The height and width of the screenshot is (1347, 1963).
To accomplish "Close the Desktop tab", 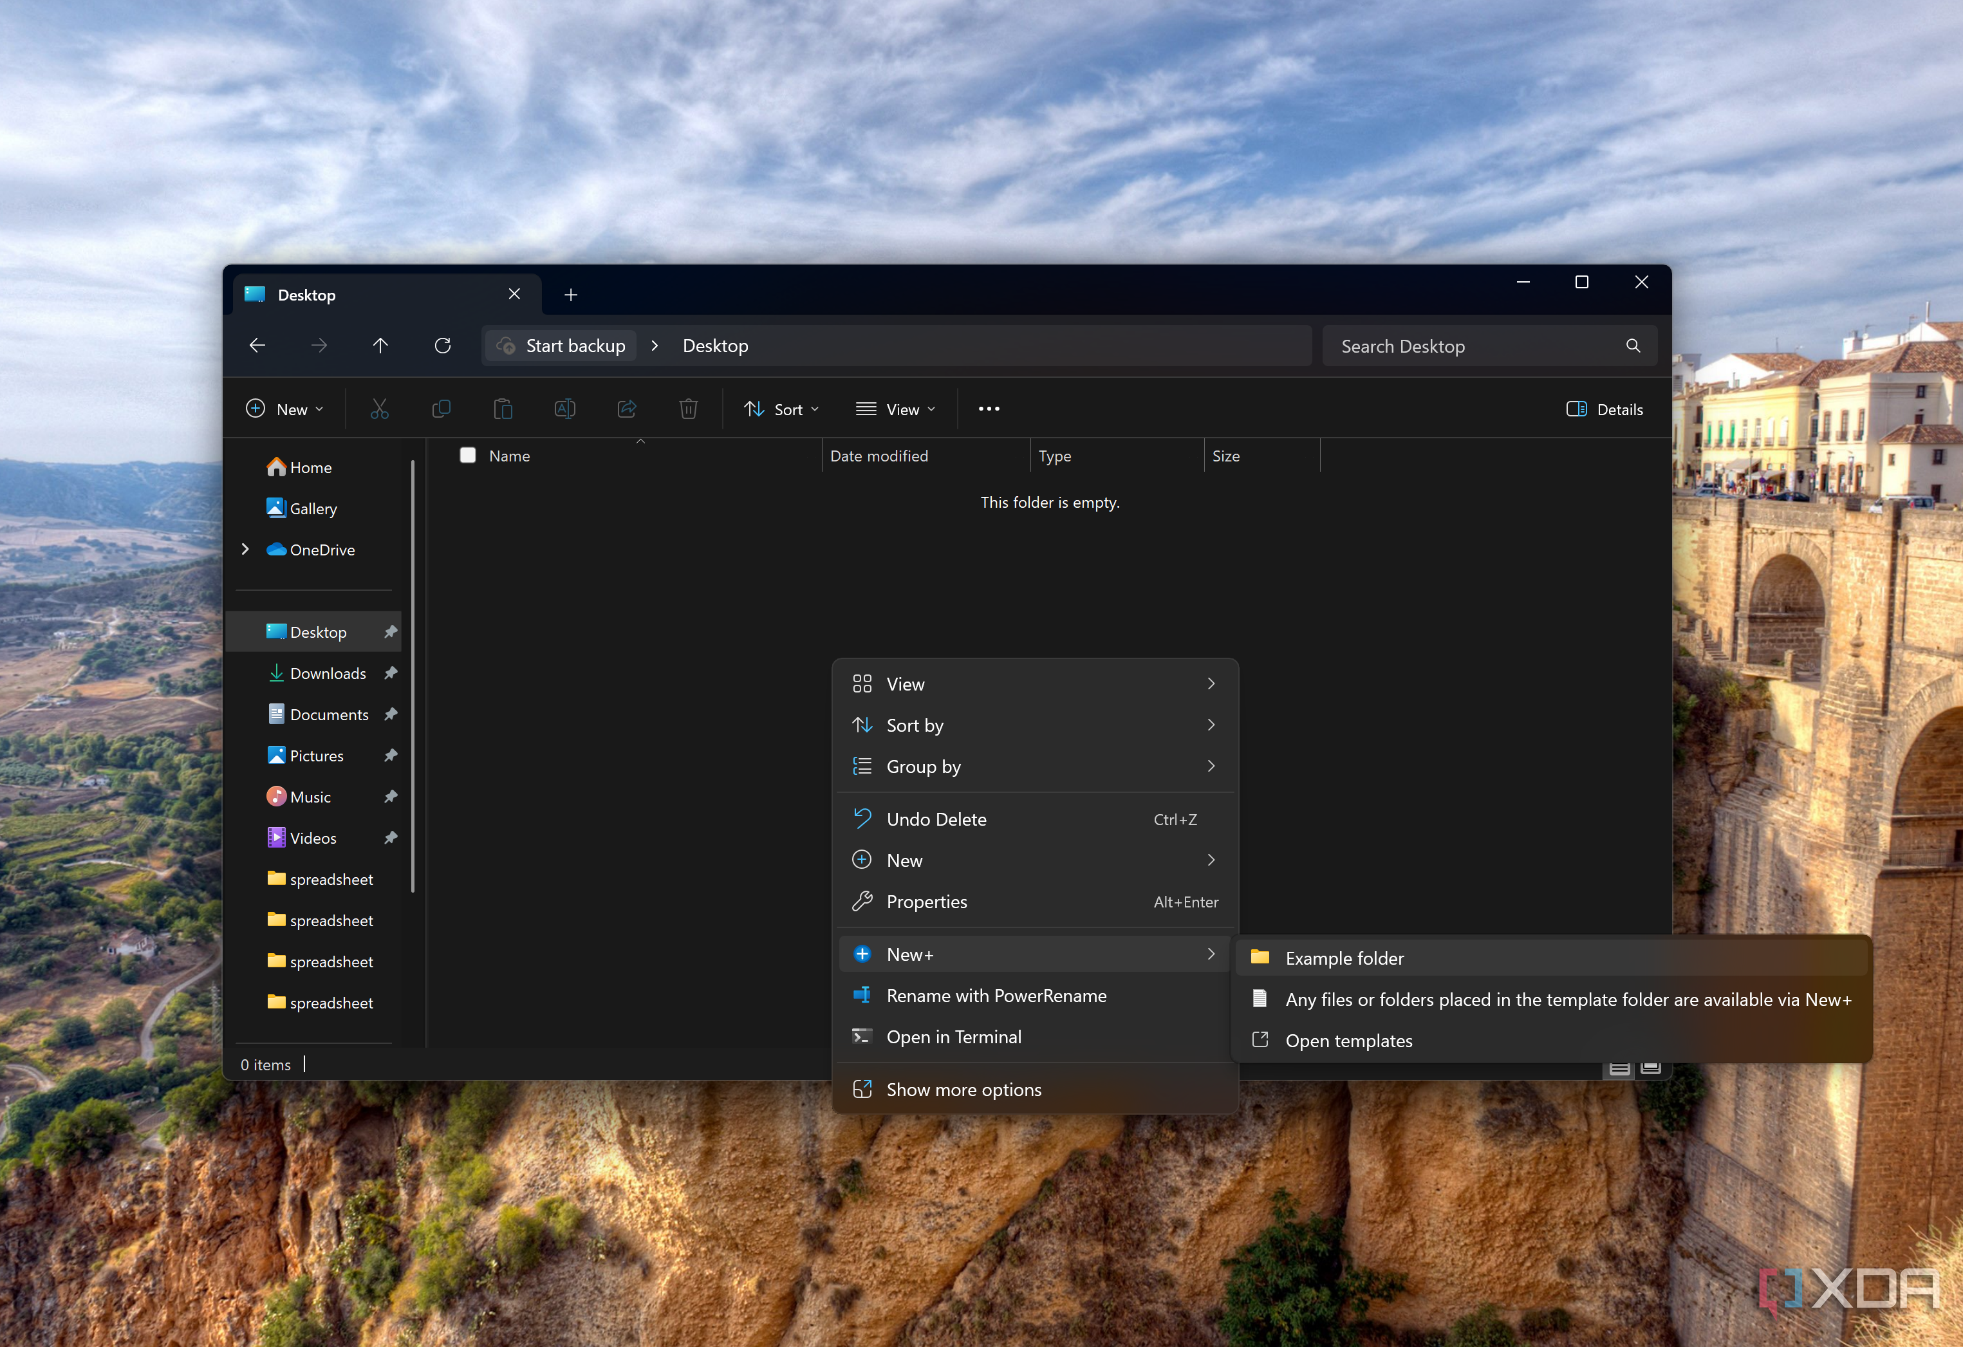I will pos(514,294).
